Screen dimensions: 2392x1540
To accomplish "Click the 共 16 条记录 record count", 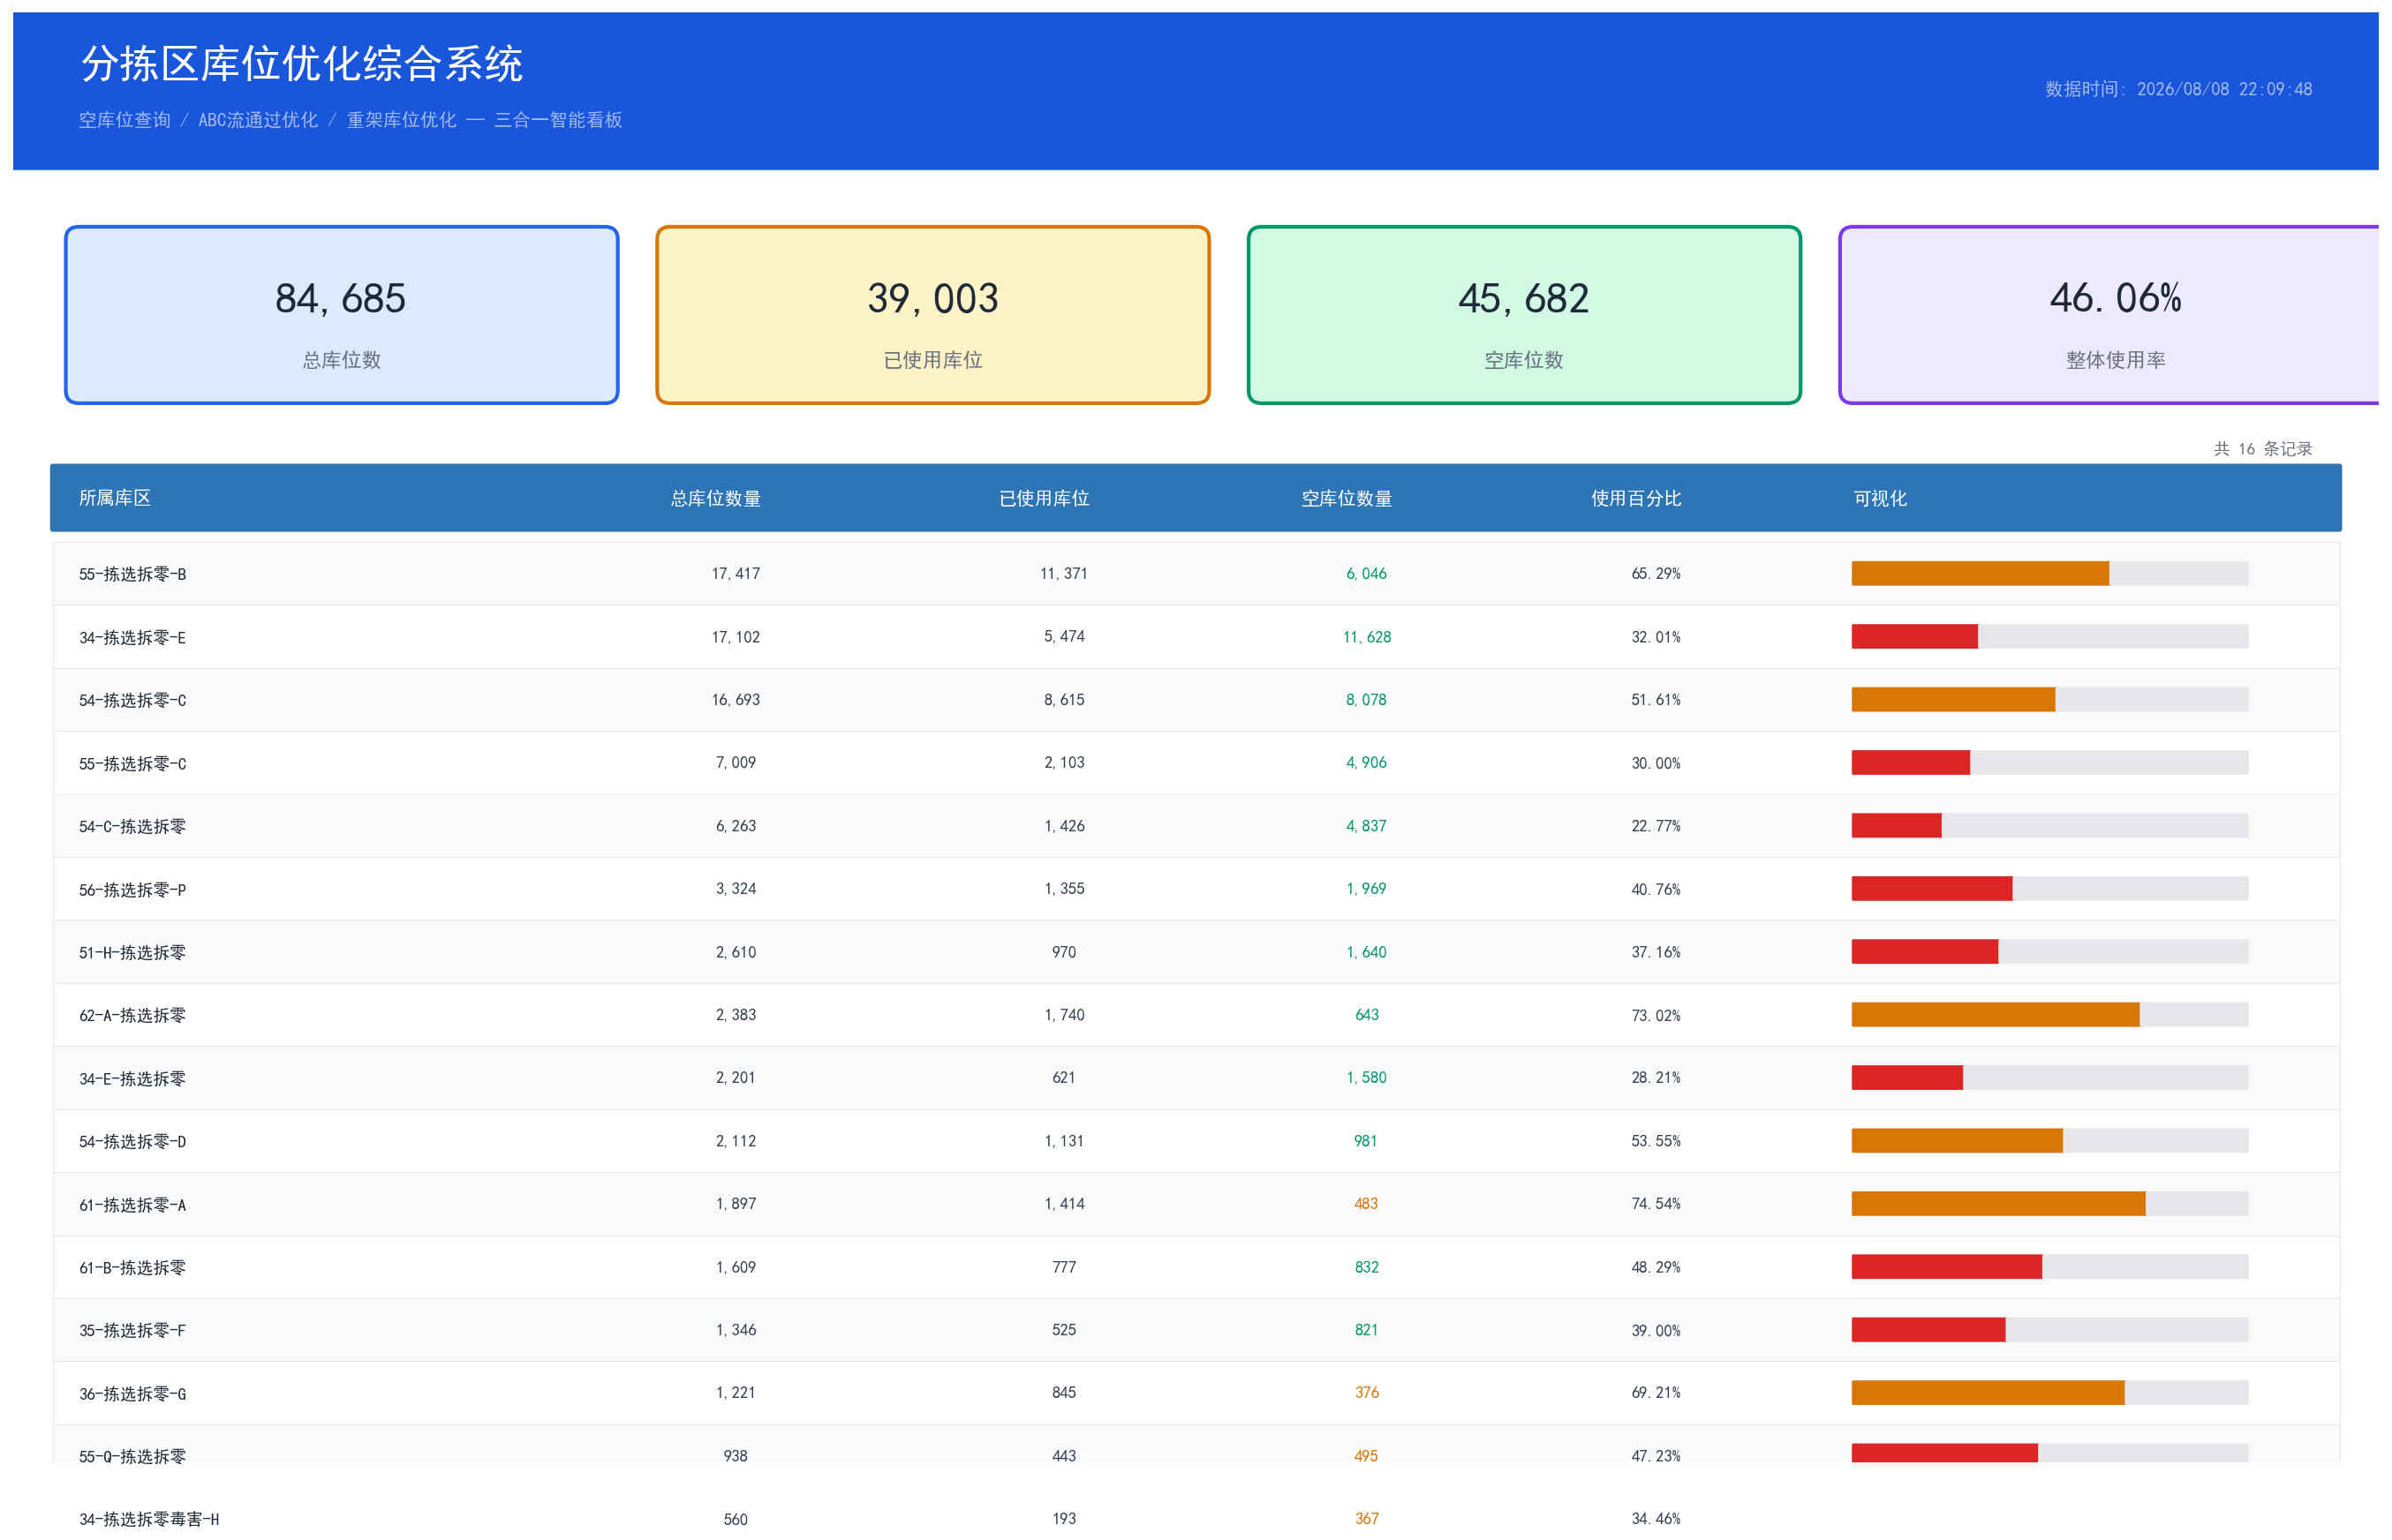I will (2262, 449).
